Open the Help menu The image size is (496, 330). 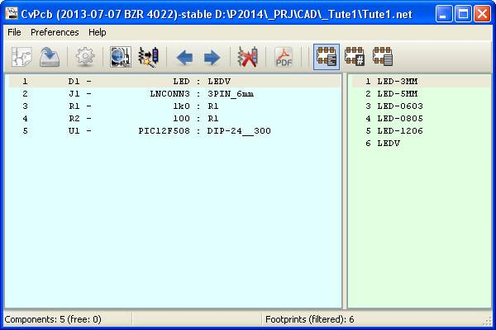coord(97,32)
